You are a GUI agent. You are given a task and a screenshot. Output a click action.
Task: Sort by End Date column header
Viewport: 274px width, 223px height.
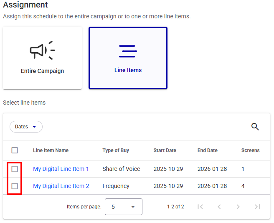[208, 150]
